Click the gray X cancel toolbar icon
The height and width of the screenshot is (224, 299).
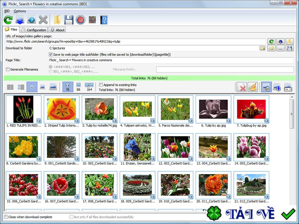click(x=43, y=20)
